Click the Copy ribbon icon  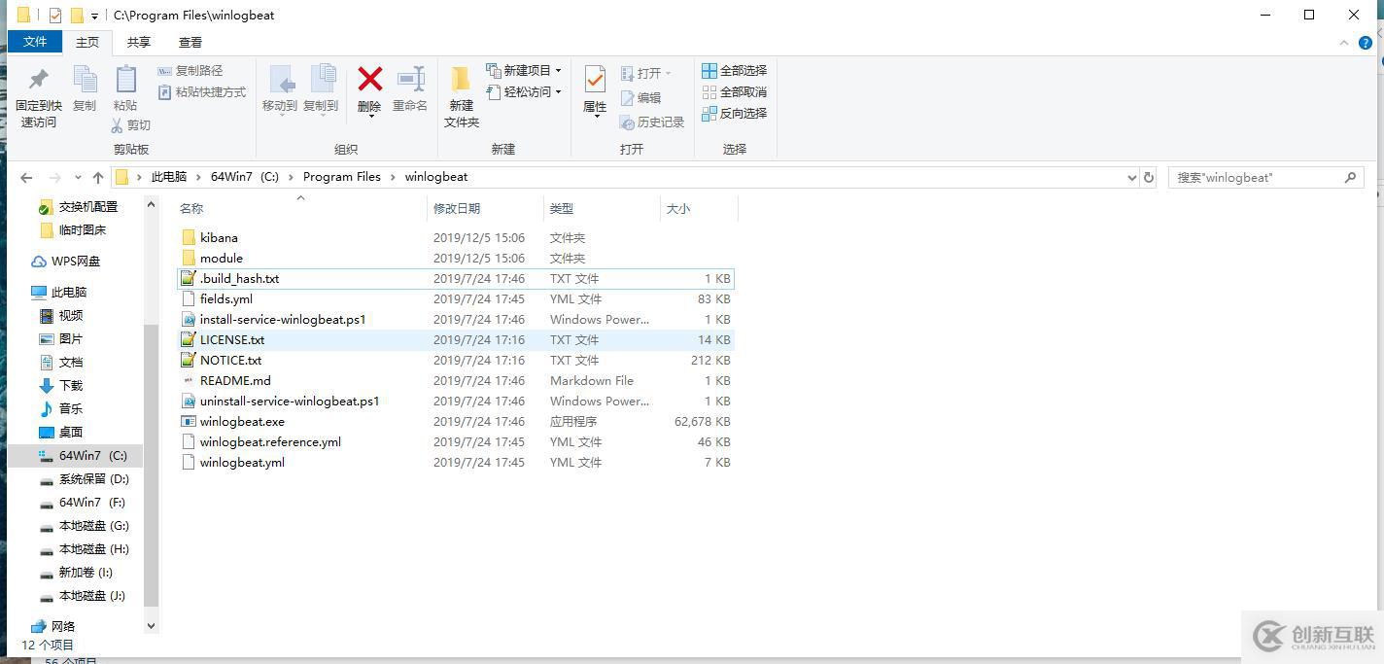tap(85, 80)
